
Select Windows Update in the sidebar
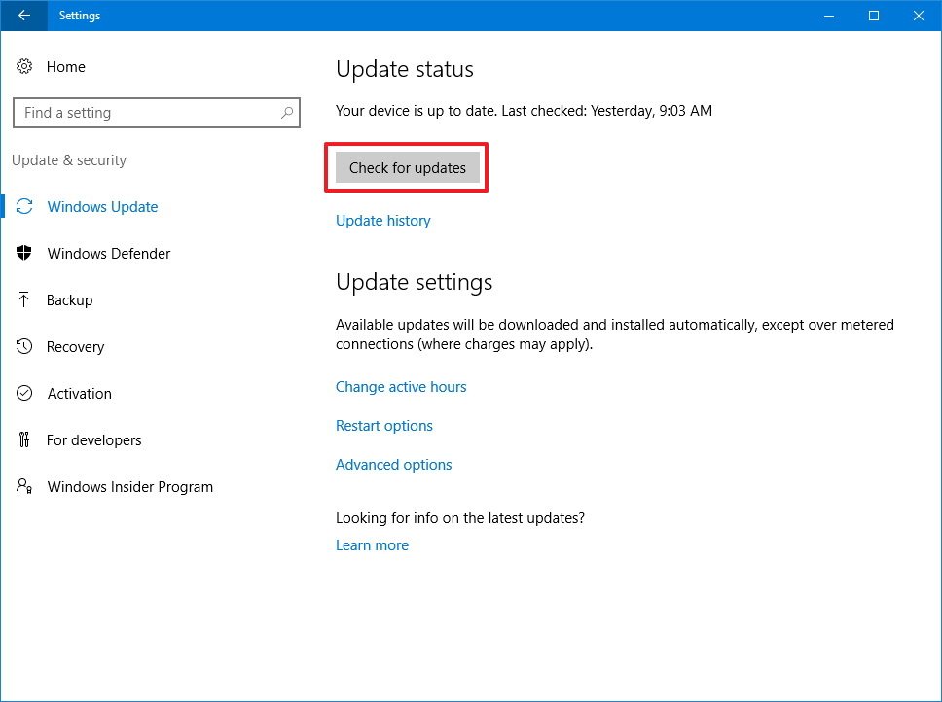102,206
